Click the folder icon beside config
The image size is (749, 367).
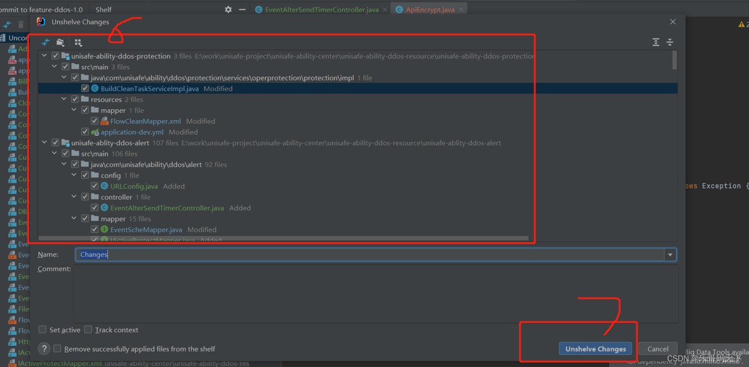pyautogui.click(x=95, y=176)
